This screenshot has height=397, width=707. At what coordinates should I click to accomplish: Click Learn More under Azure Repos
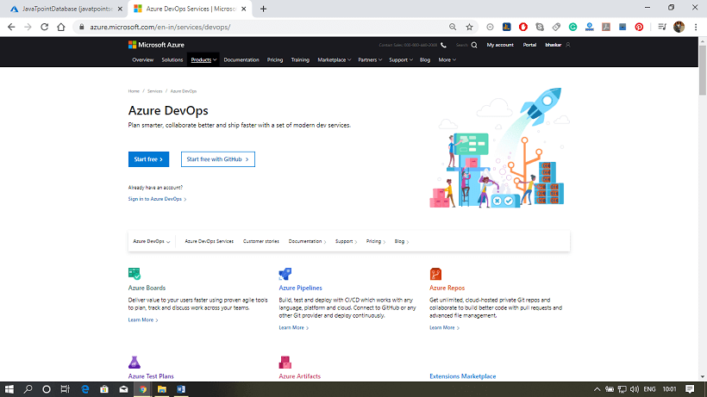(x=444, y=328)
